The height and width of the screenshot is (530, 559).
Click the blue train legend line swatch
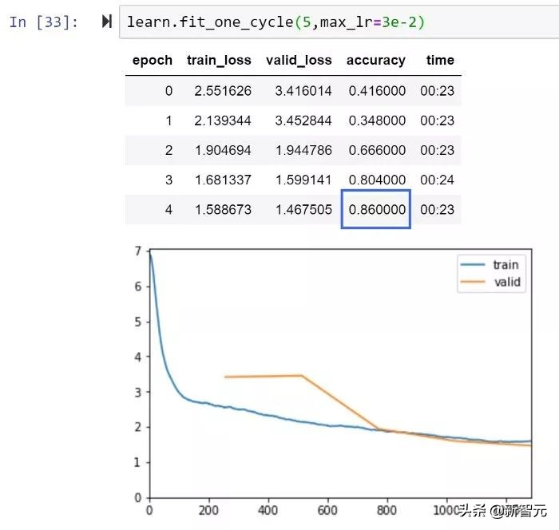pyautogui.click(x=473, y=264)
